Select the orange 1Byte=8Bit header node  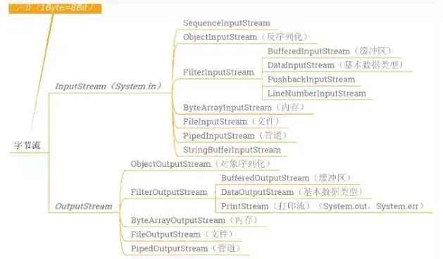[55, 8]
